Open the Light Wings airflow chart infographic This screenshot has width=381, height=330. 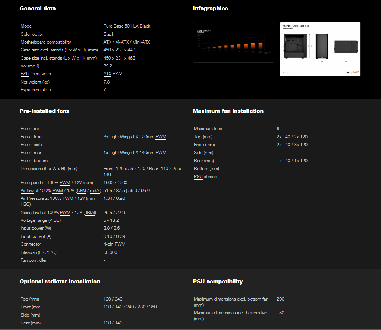[233, 43]
